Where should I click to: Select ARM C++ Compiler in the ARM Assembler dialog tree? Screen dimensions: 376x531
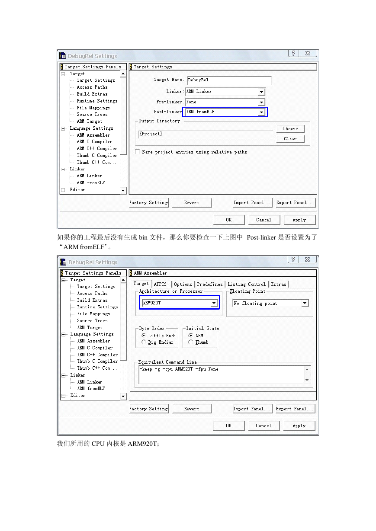pyautogui.click(x=97, y=355)
